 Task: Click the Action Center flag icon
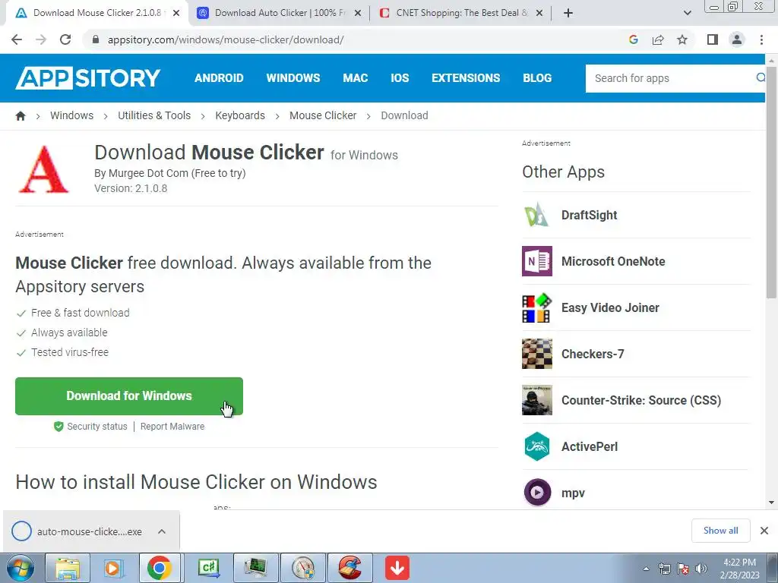[x=683, y=569]
